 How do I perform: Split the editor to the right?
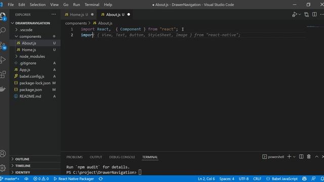tap(314, 14)
